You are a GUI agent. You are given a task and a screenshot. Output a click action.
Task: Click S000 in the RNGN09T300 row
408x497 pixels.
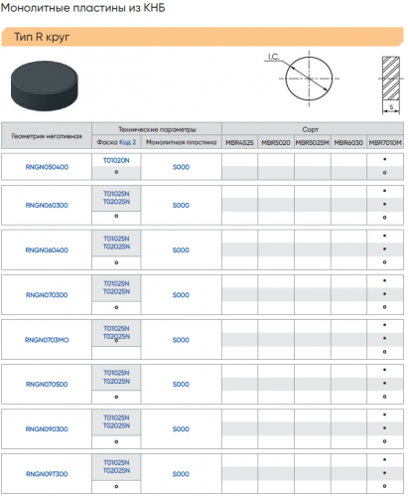coord(181,474)
